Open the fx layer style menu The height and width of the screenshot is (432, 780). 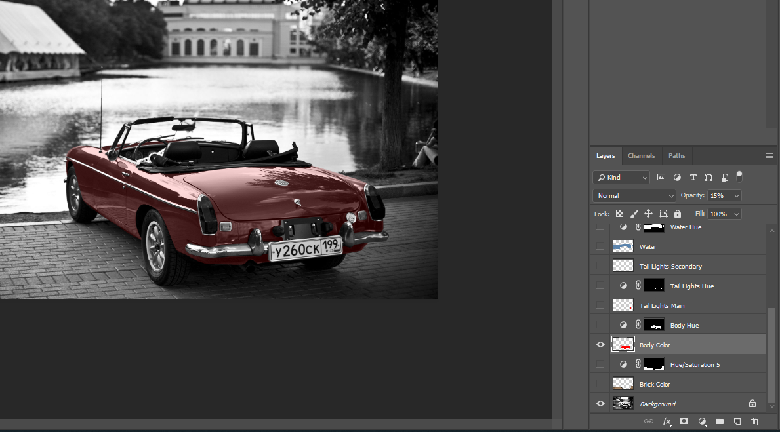pos(667,422)
